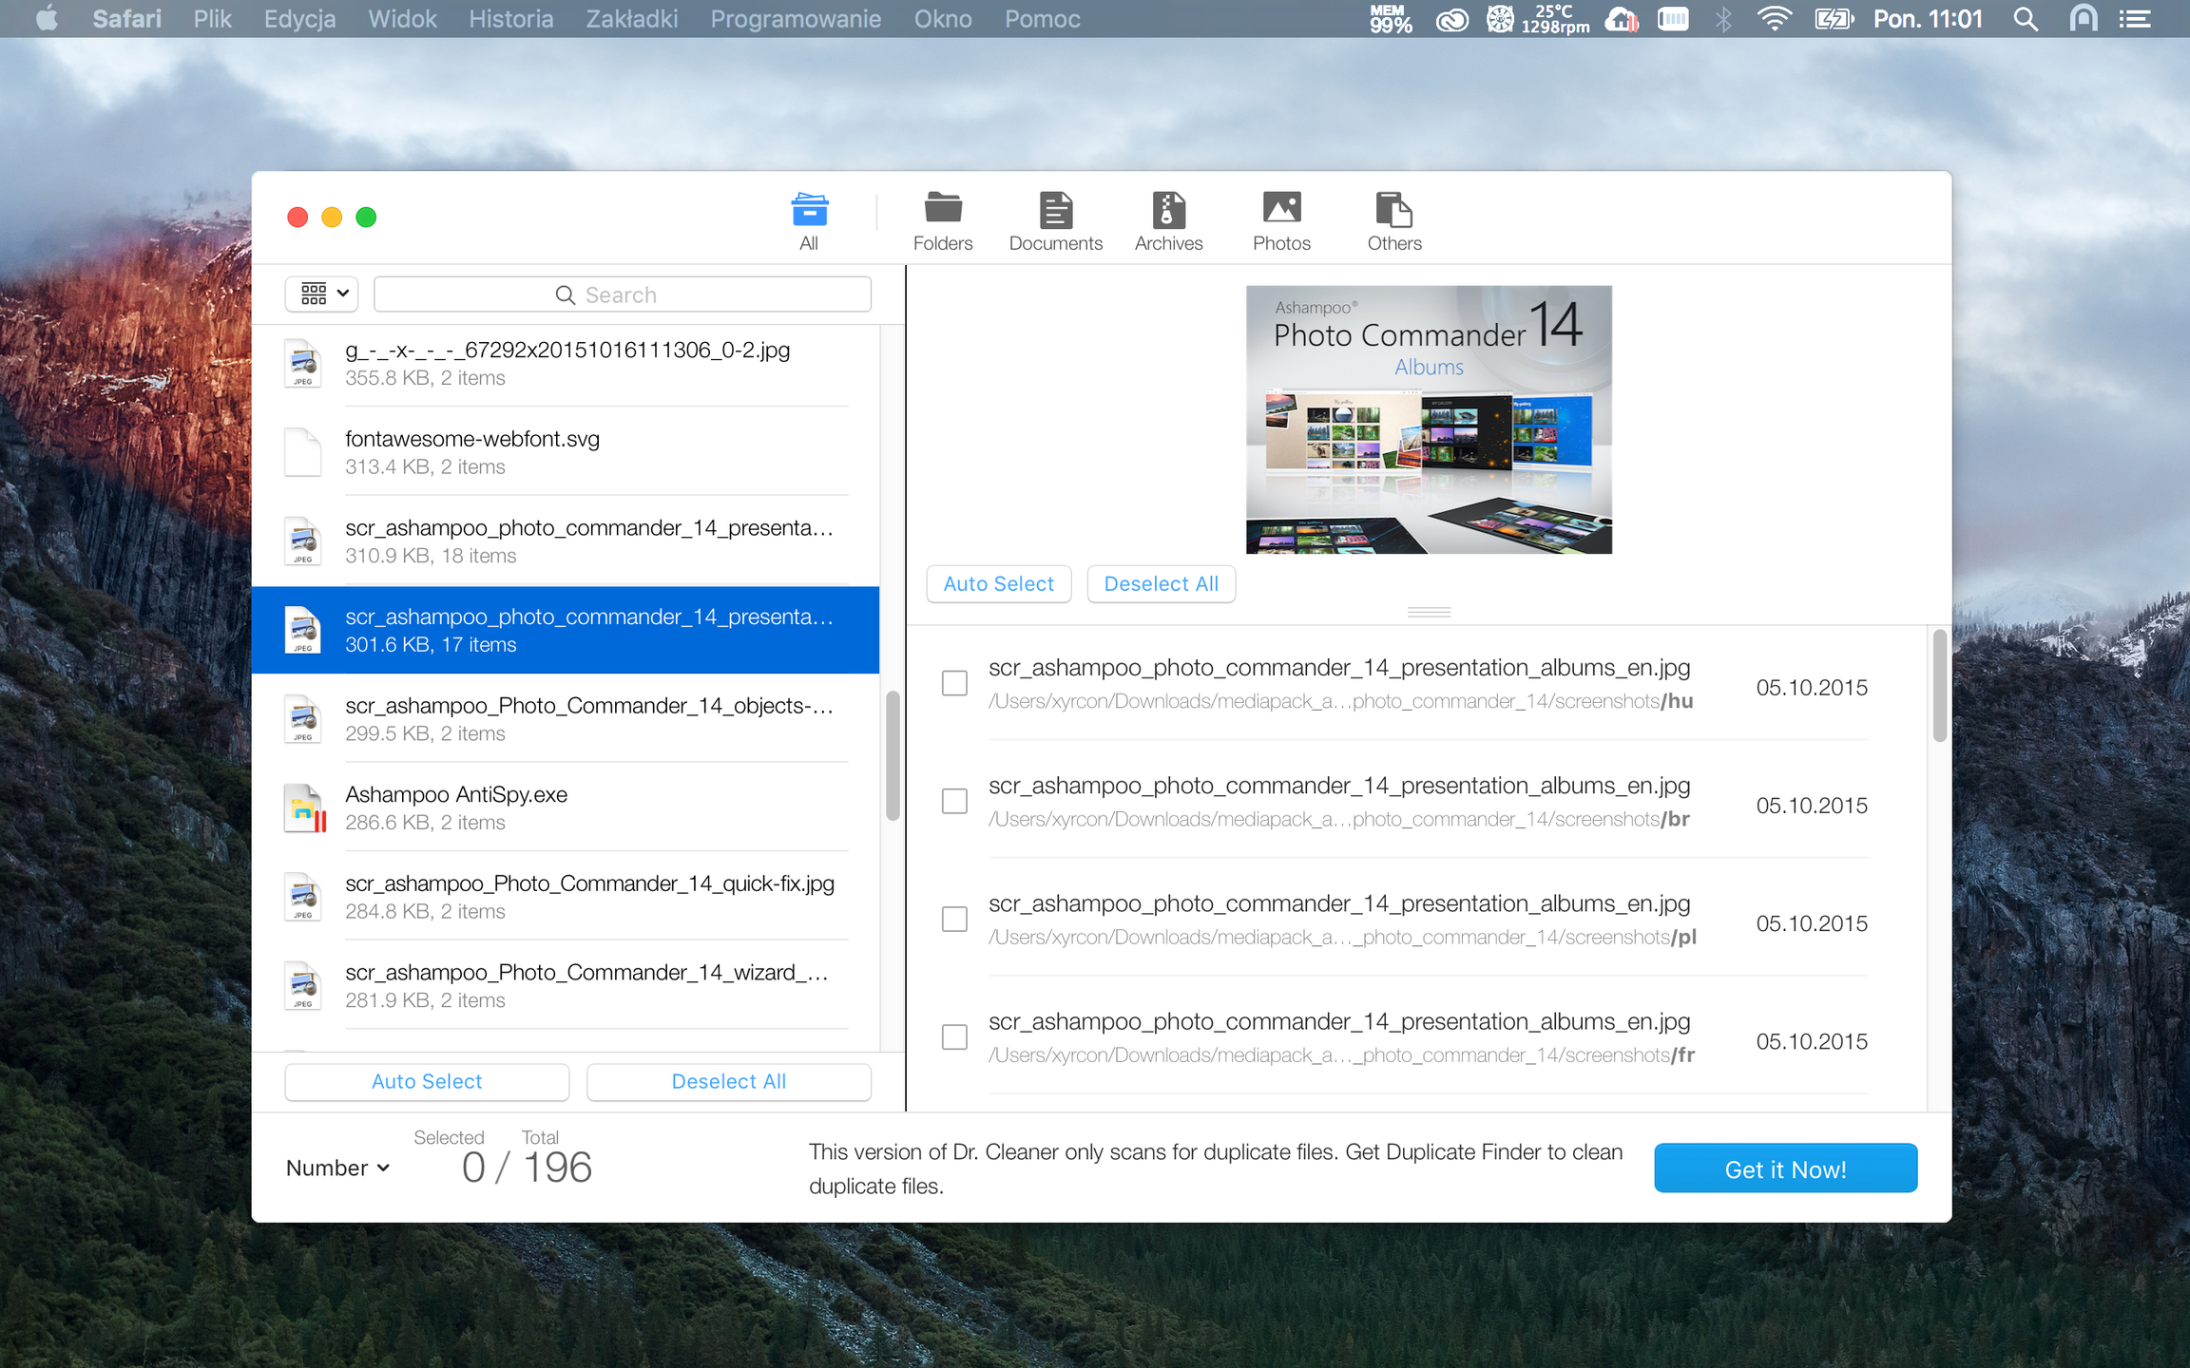The height and width of the screenshot is (1368, 2190).
Task: Focus the Search field
Action: pyautogui.click(x=623, y=294)
